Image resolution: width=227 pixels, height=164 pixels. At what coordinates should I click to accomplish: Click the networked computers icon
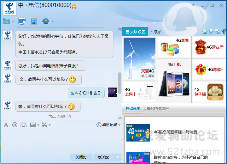tap(217, 31)
